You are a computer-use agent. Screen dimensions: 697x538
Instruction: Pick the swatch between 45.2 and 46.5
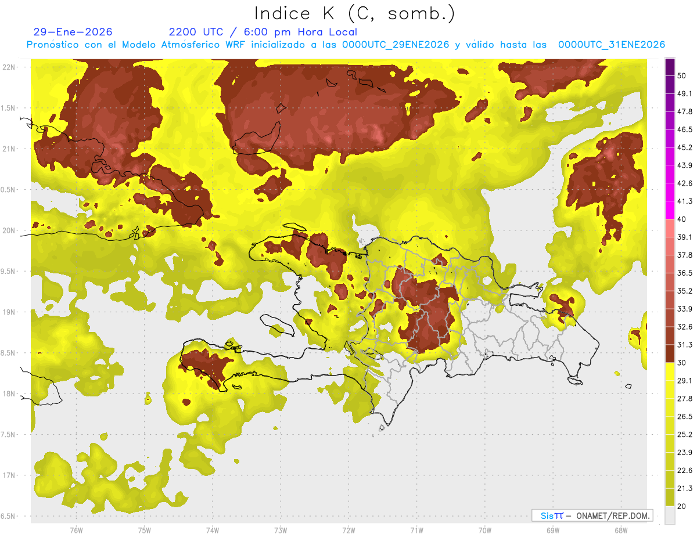tap(670, 139)
